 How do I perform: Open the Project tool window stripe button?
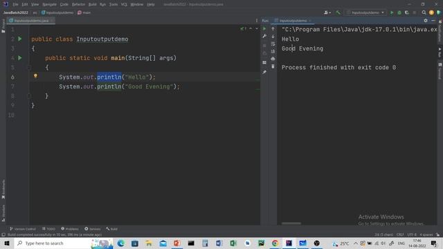3,26
